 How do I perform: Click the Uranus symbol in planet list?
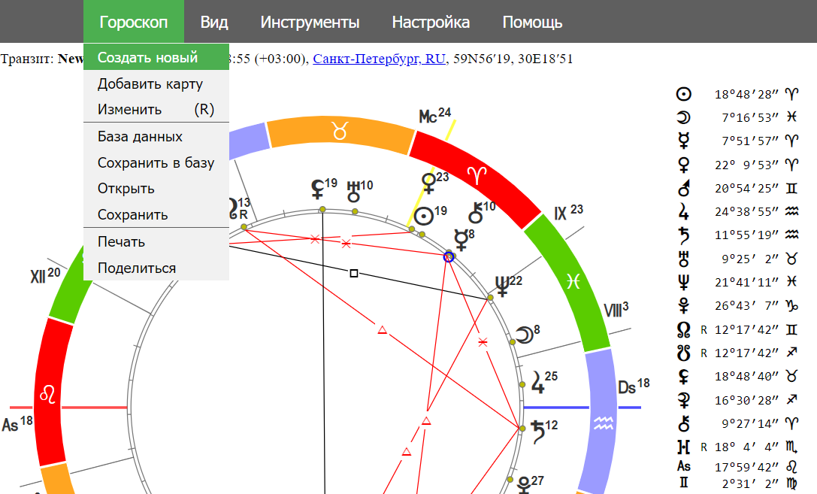click(x=683, y=259)
